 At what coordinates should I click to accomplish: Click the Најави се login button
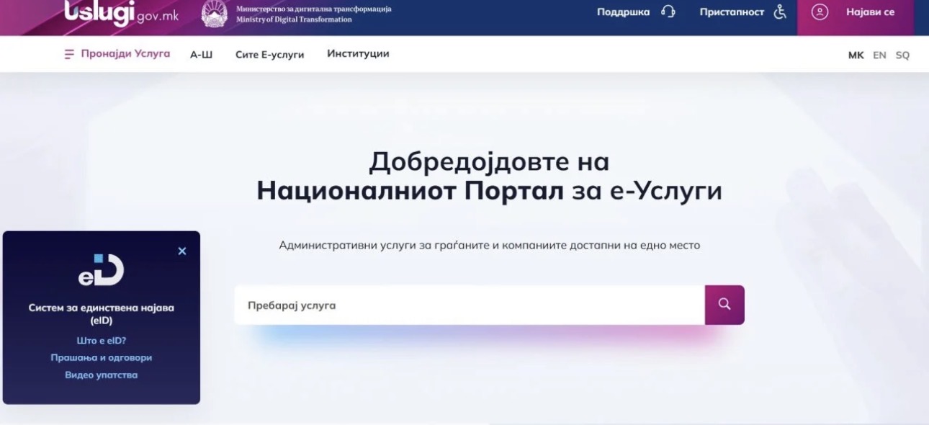tap(855, 13)
